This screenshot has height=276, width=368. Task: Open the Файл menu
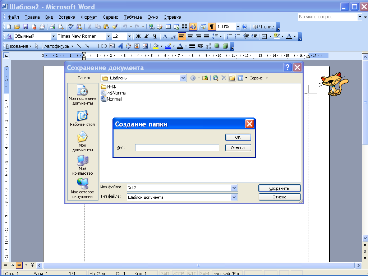[13, 17]
